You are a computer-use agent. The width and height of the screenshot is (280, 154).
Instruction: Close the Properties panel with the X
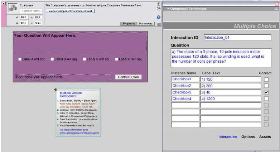[3, 3]
